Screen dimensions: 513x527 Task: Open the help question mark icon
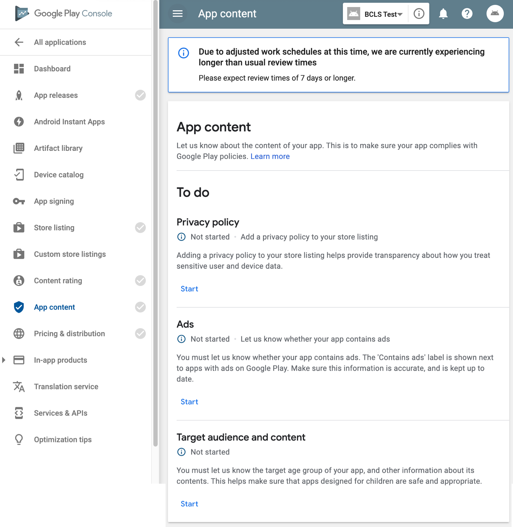(467, 14)
